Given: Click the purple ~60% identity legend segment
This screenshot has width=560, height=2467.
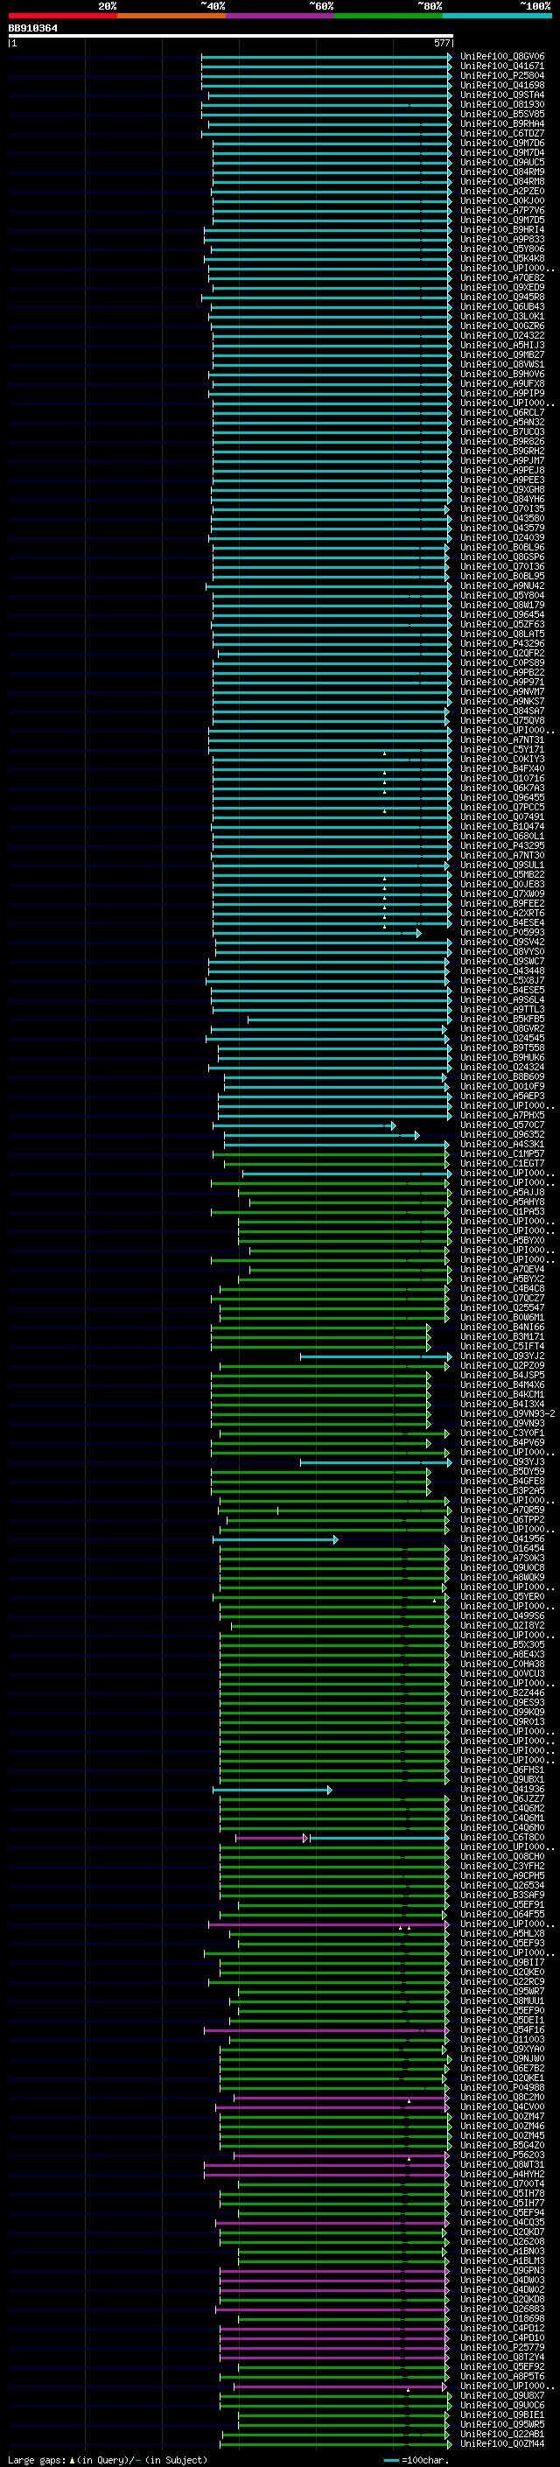Looking at the screenshot, I should pyautogui.click(x=279, y=16).
